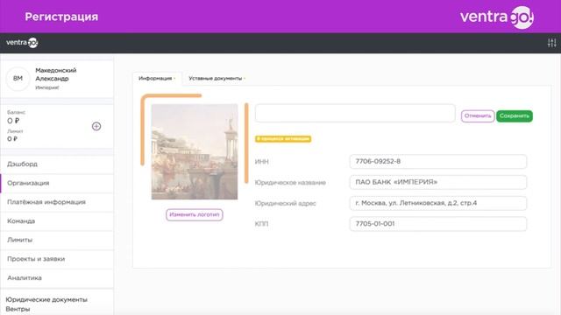Open Лимиты in the sidebar
This screenshot has height=315, width=561.
(57, 240)
